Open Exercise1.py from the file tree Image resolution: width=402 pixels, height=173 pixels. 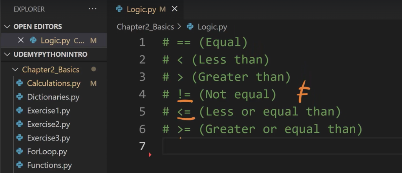(48, 111)
